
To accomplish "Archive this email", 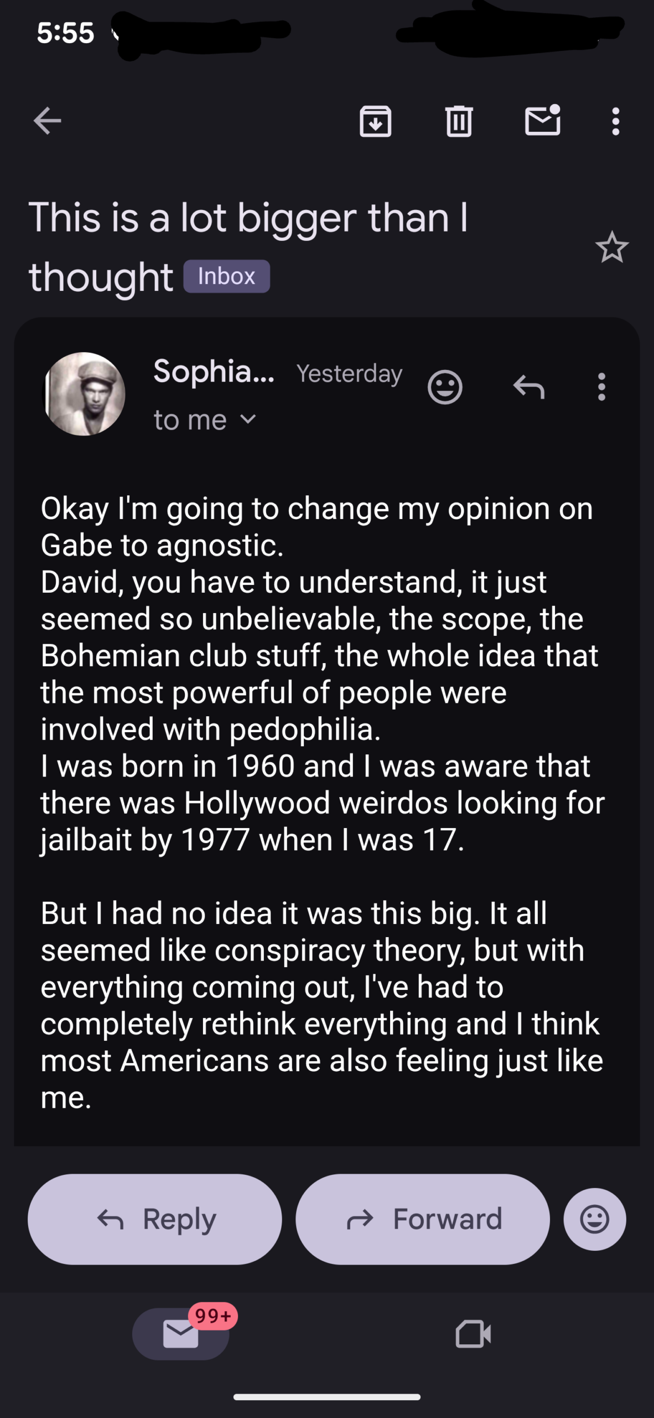I will [376, 121].
